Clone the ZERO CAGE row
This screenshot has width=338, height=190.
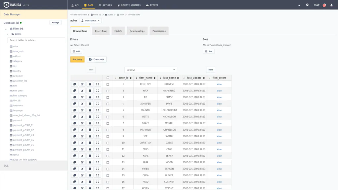[75, 149]
